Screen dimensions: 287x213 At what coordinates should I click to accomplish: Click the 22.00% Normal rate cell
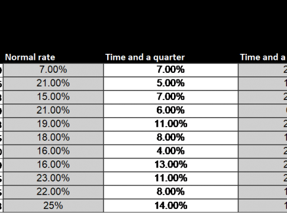(53, 192)
